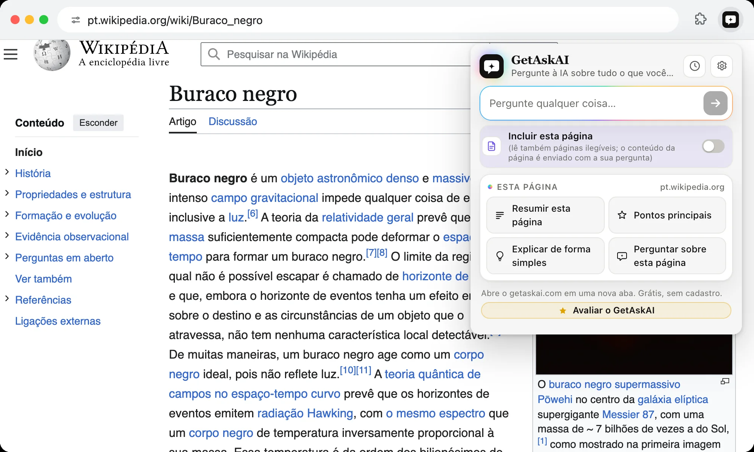Image resolution: width=754 pixels, height=452 pixels.
Task: Expand the História section in contents
Action: (7, 172)
